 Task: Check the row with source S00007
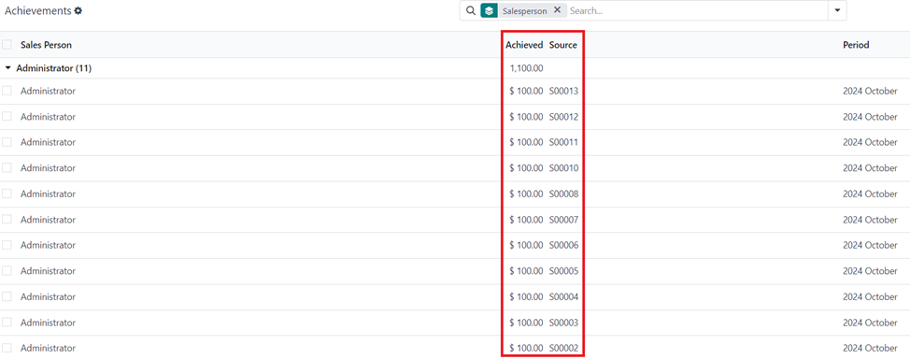pyautogui.click(x=7, y=219)
